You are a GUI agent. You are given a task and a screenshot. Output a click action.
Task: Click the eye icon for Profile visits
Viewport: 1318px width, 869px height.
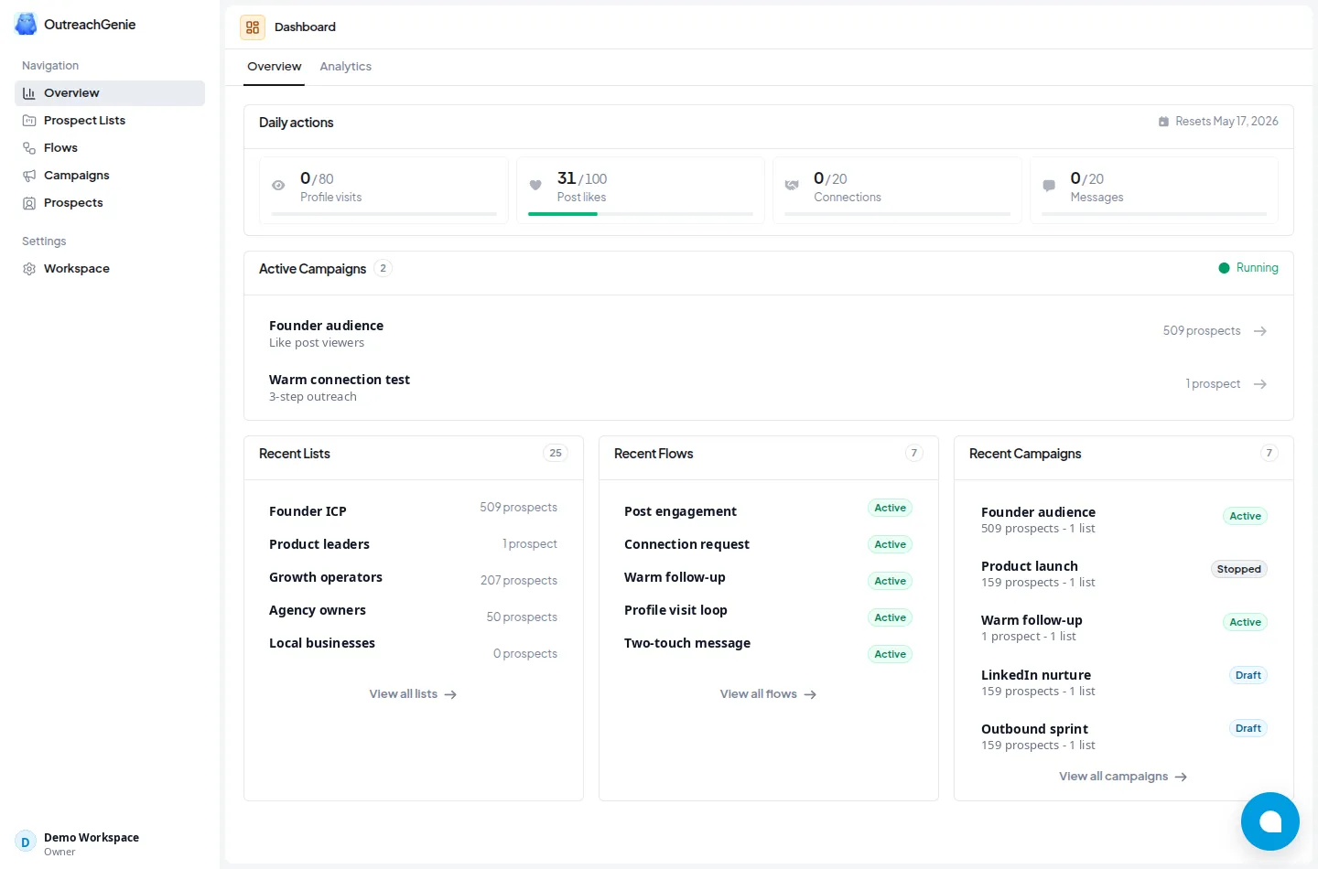tap(278, 186)
